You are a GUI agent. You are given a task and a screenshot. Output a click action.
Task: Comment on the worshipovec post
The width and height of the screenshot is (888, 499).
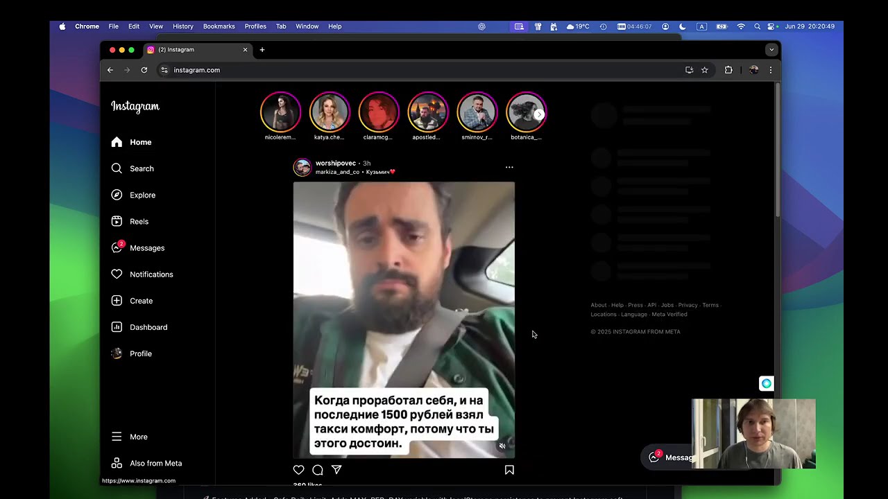point(318,469)
